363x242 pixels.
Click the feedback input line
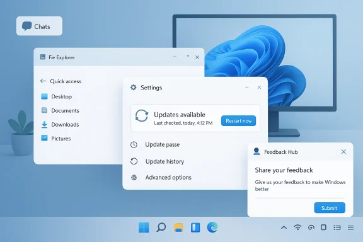300,198
